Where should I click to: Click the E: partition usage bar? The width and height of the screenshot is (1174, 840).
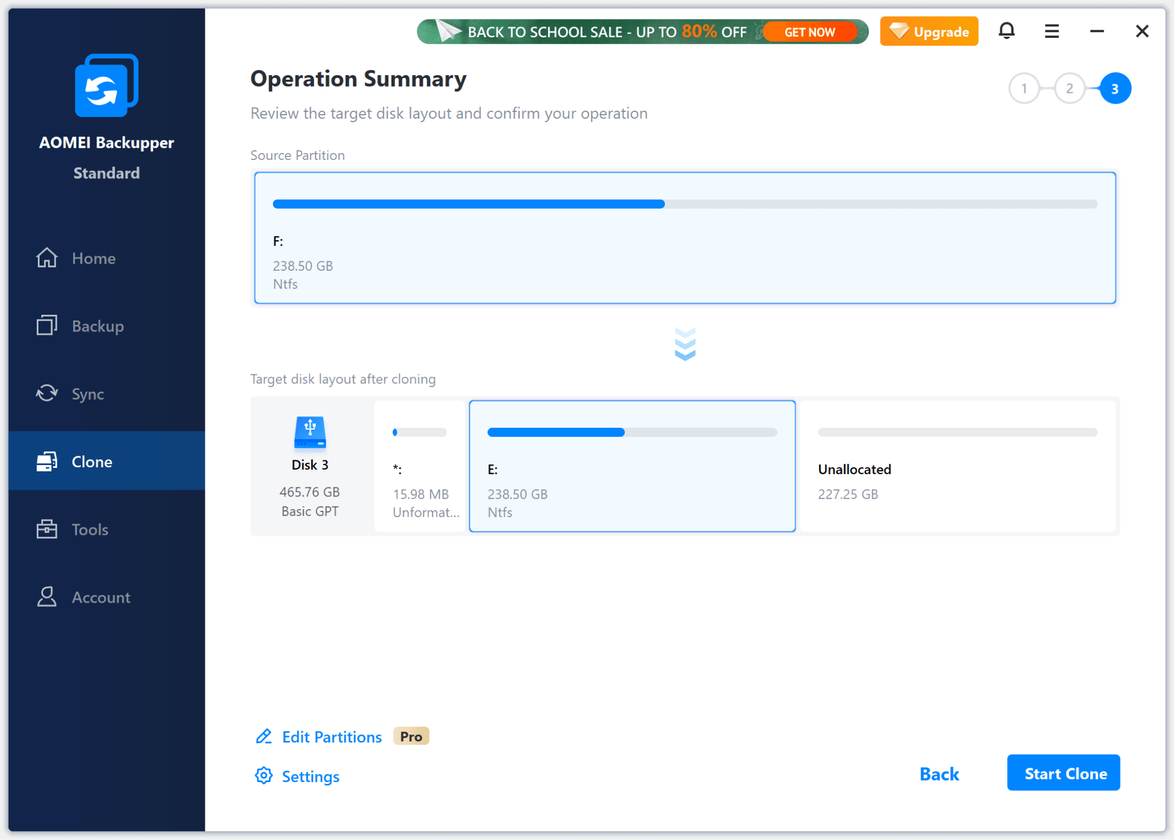(632, 432)
